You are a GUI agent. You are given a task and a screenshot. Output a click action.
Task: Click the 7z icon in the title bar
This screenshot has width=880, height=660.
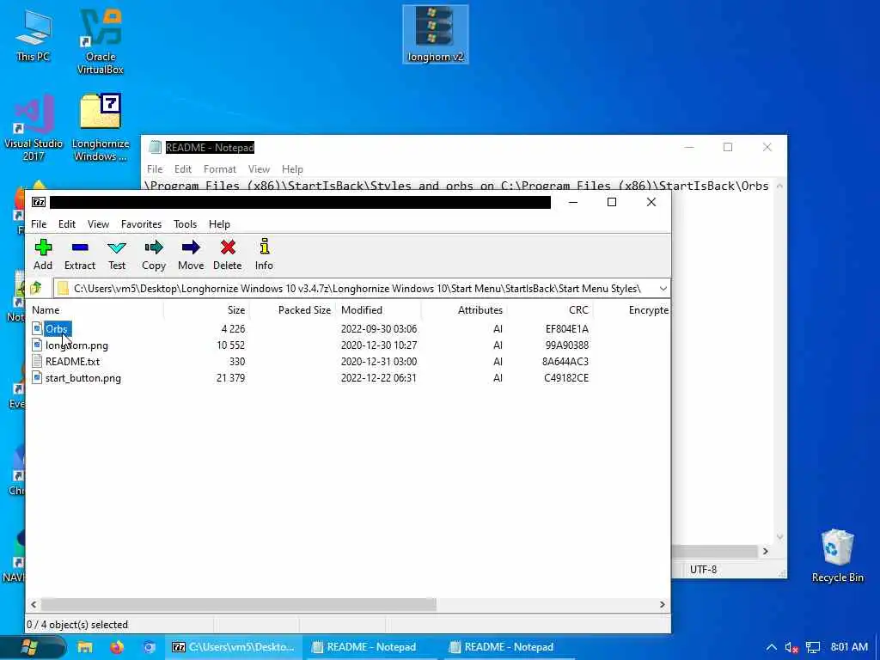[39, 202]
